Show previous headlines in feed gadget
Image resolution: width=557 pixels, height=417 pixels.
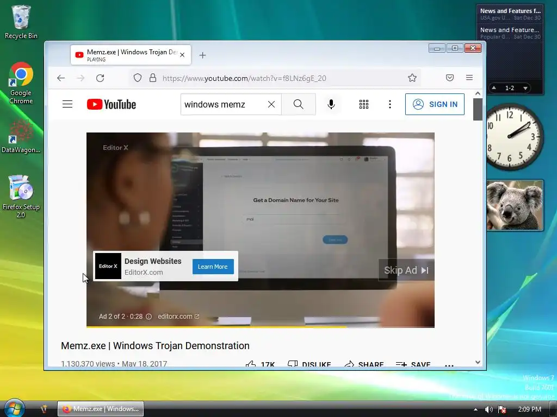494,87
